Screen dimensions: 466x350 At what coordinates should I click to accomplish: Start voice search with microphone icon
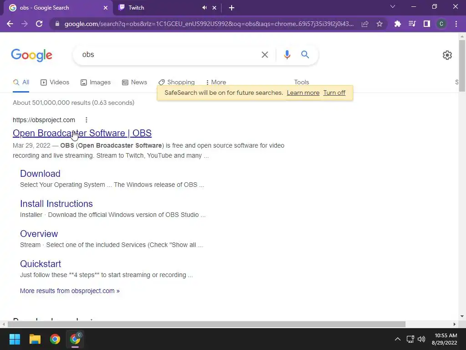click(287, 55)
